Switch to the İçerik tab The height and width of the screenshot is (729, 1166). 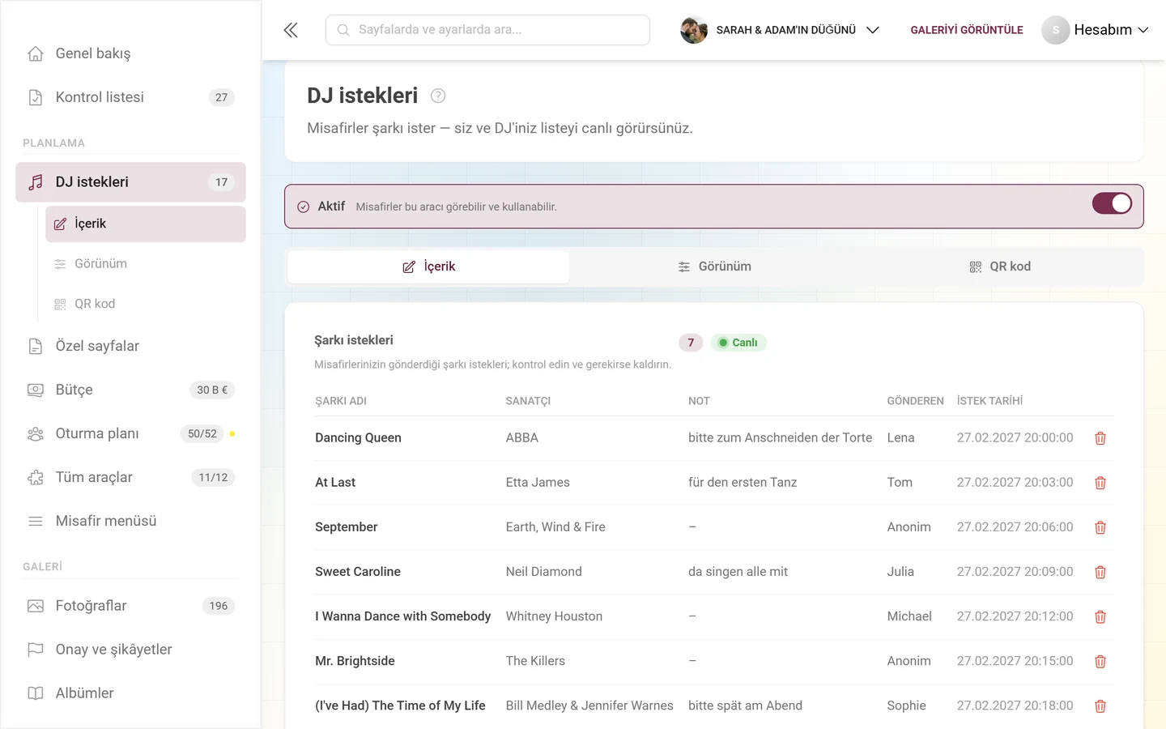pyautogui.click(x=428, y=266)
